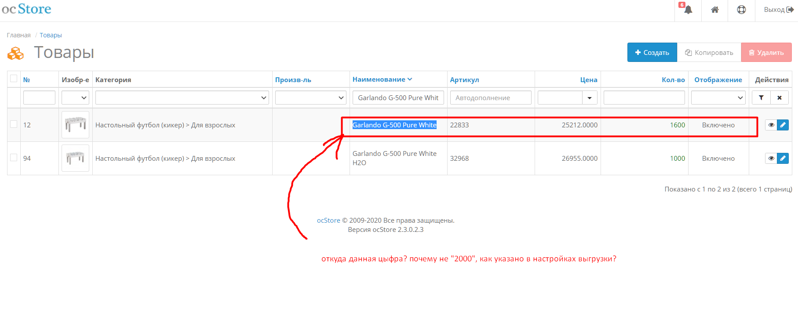Create a new product with Создать
798x336 pixels.
point(652,52)
